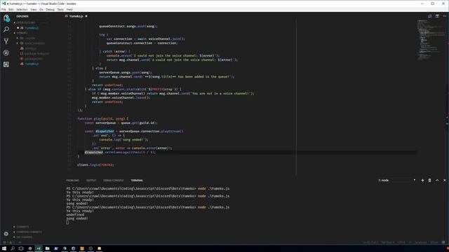Maximize the panel with the up chevron
The height and width of the screenshot is (252, 449).
pos(437,181)
